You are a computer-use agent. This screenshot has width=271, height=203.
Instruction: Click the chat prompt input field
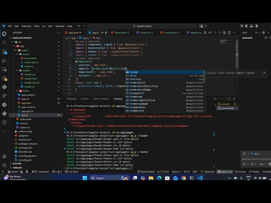tap(256, 159)
